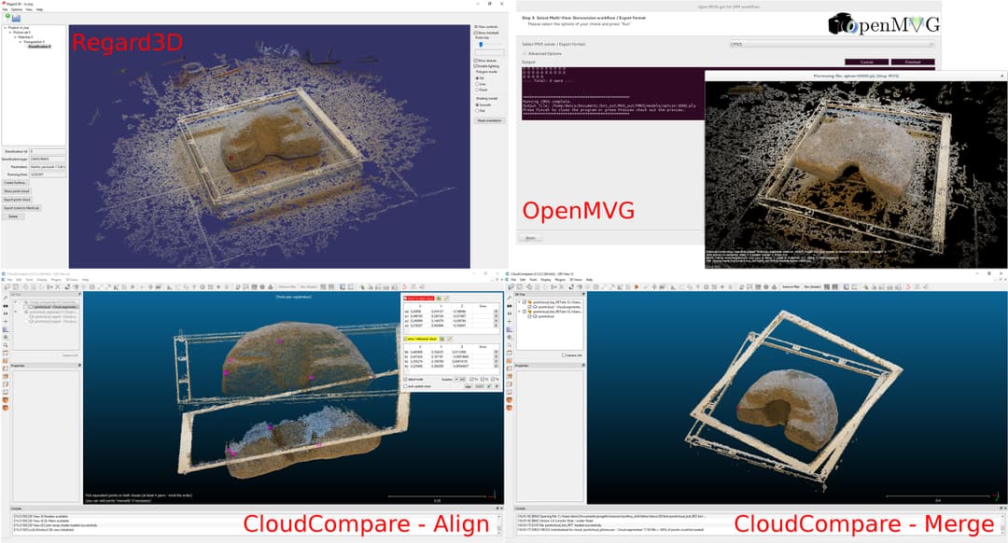The height and width of the screenshot is (543, 1008).
Task: Click the bottom orange cube icon in Align left toolbar
Action: [x=6, y=407]
